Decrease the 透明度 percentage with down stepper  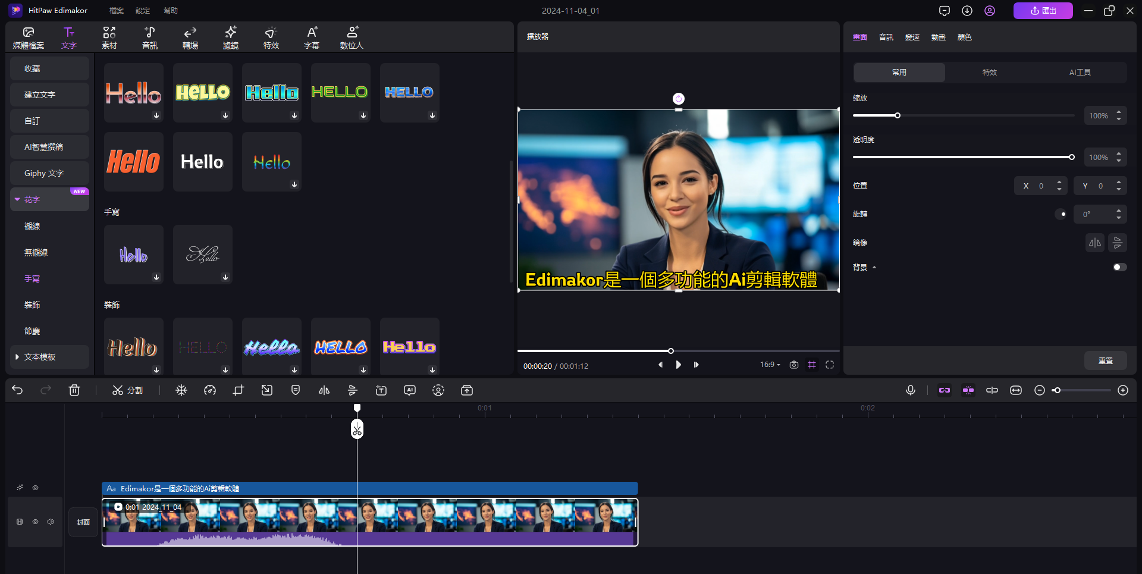[1119, 161]
